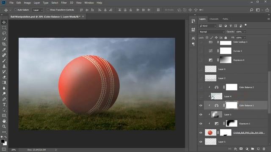The width and height of the screenshot is (271, 152).
Task: Show the Color Balance 2 layer
Action: pos(201,87)
